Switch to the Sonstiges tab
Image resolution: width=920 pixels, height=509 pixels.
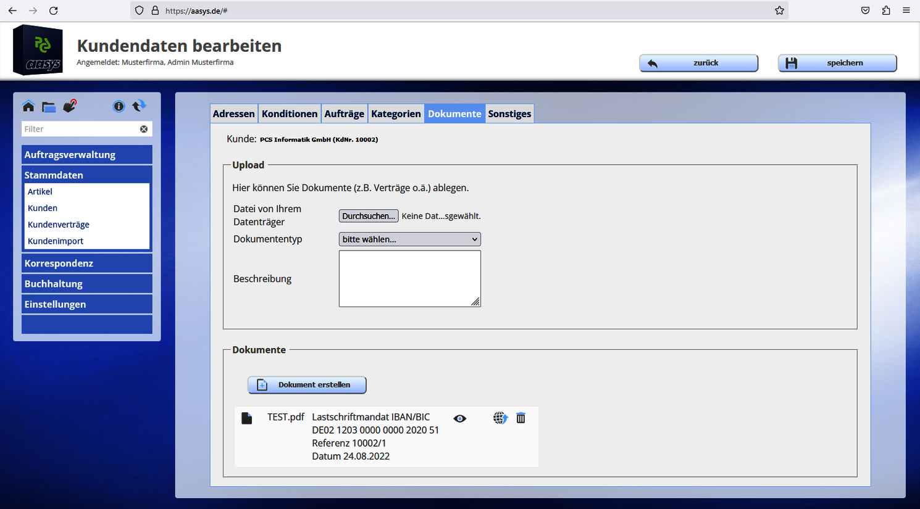coord(509,114)
